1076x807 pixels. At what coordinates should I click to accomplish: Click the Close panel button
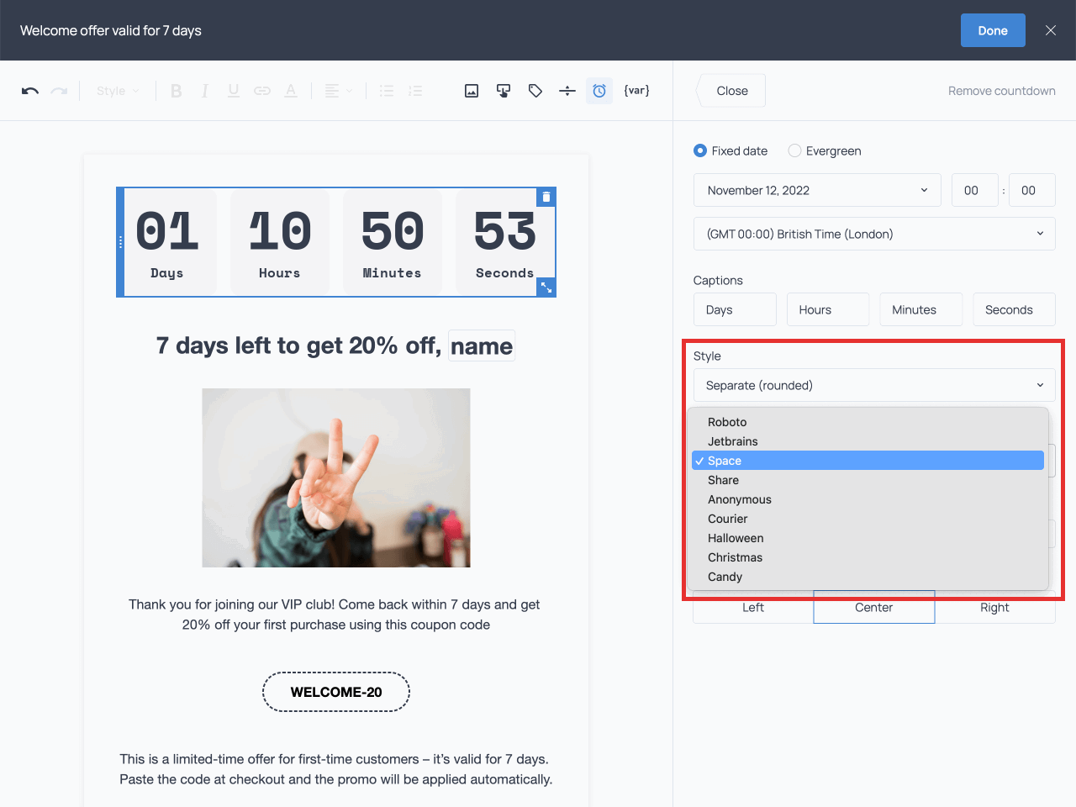click(731, 91)
